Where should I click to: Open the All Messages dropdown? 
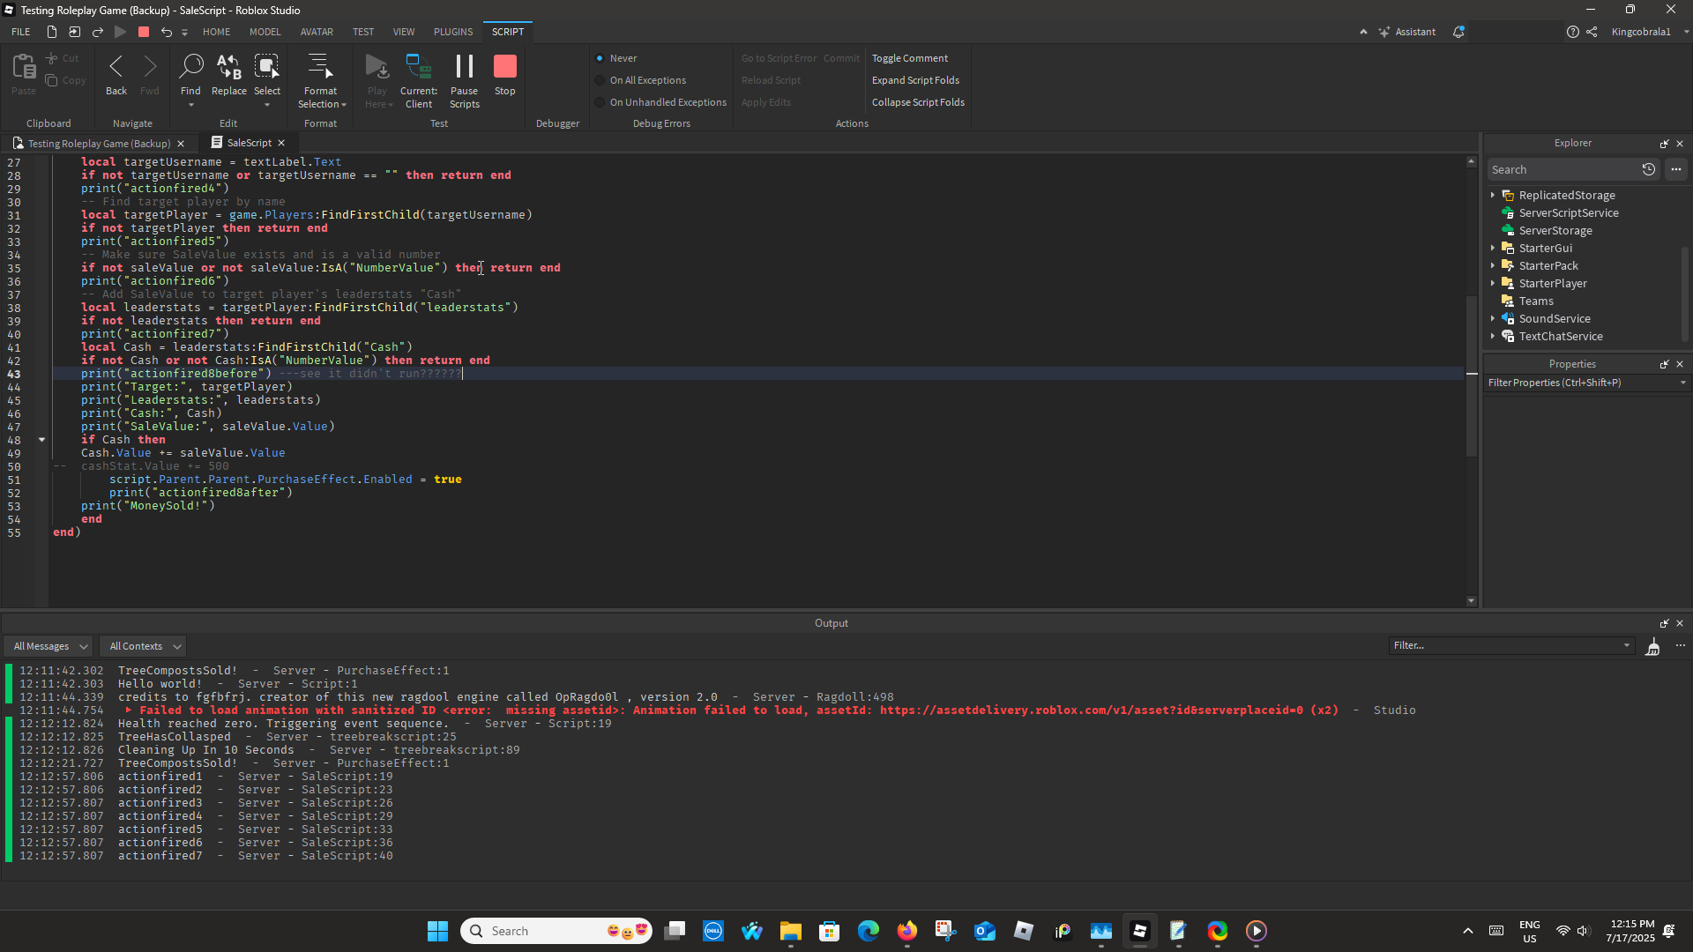tap(48, 646)
